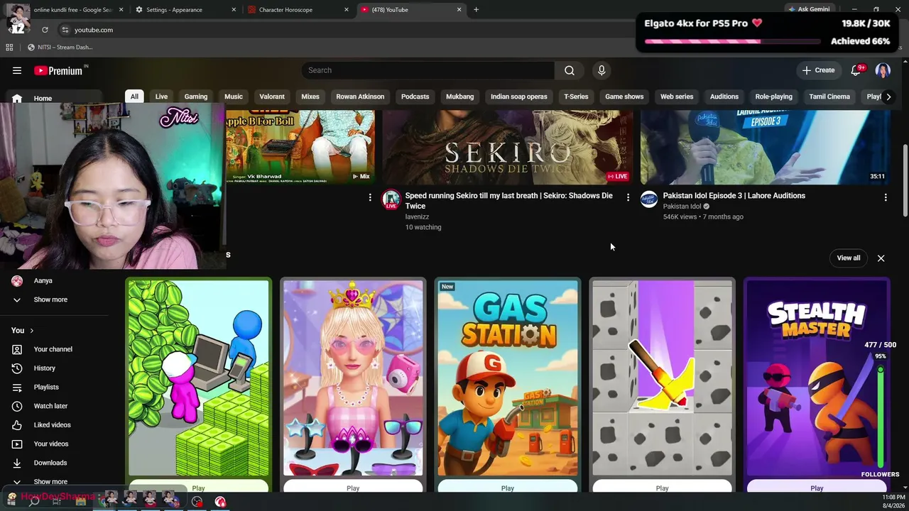Expand the You section chevron
The width and height of the screenshot is (909, 511).
[x=31, y=330]
